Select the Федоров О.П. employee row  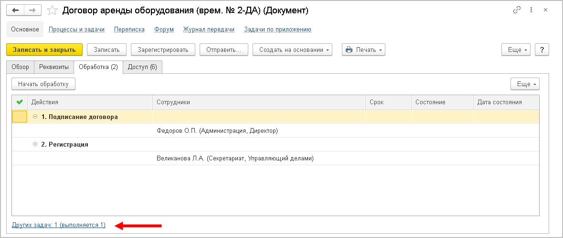coord(217,130)
